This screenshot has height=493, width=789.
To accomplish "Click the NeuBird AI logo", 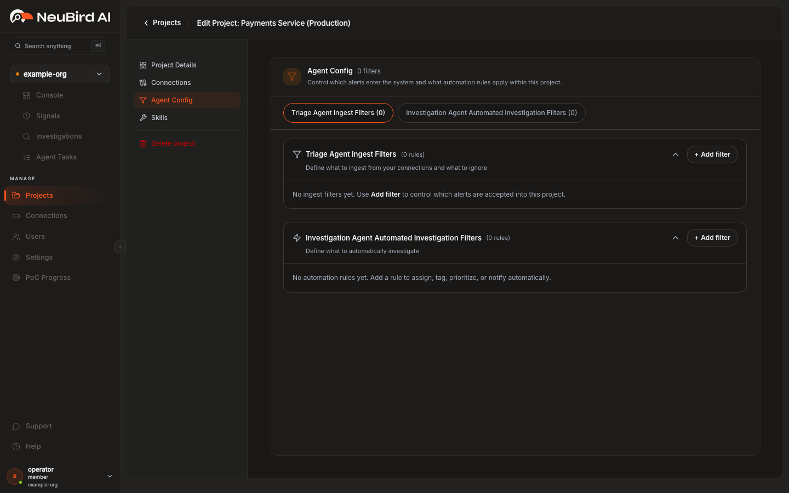I will (x=60, y=17).
